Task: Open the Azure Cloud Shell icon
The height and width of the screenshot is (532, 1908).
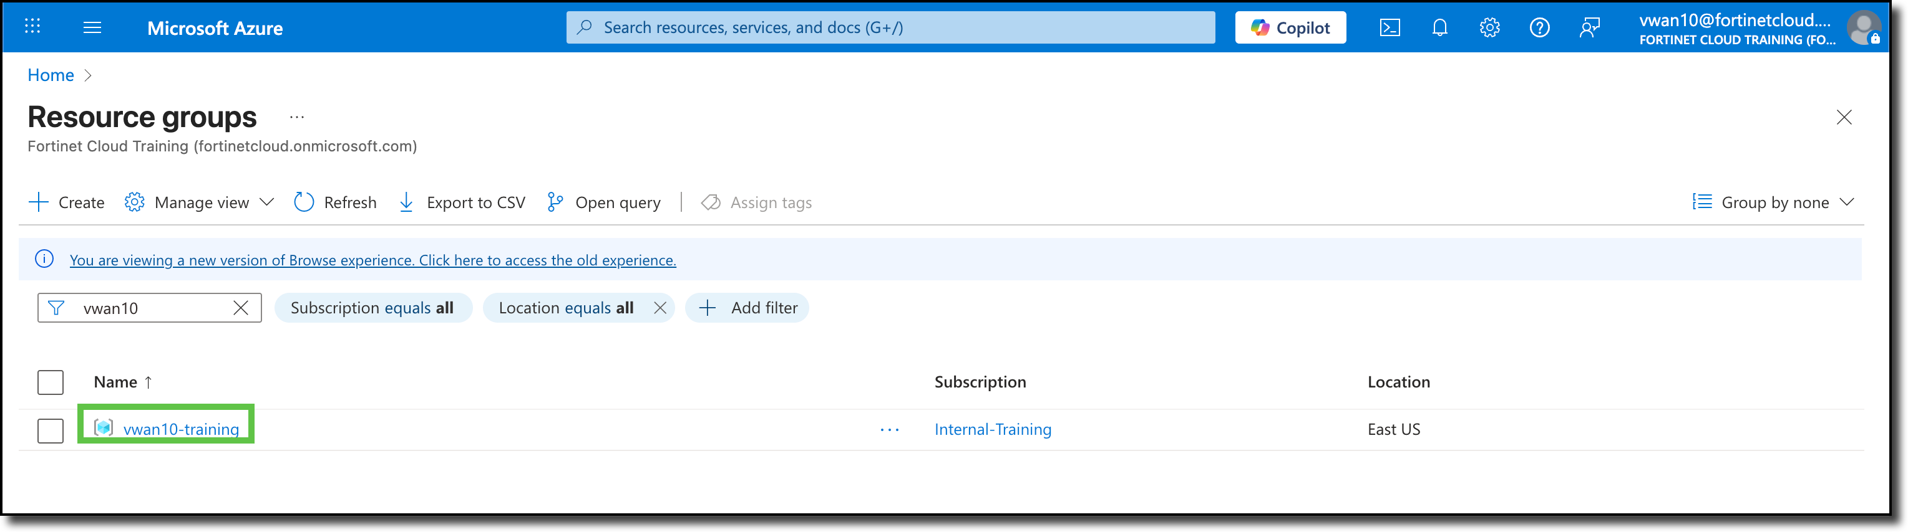Action: 1390,28
